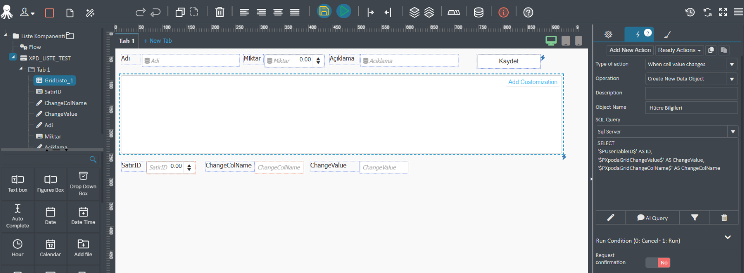Select ChangeColName tree item
Screen dimensions: 744x273
[x=61, y=103]
